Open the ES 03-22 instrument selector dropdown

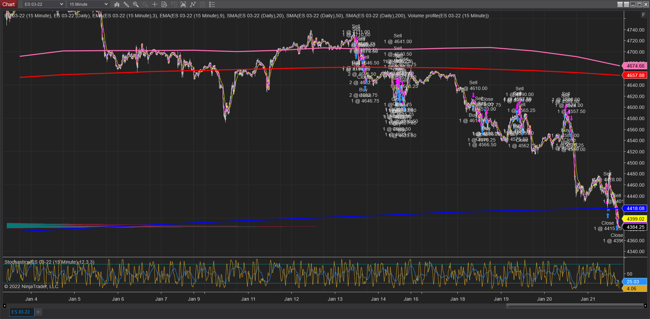tap(44, 4)
